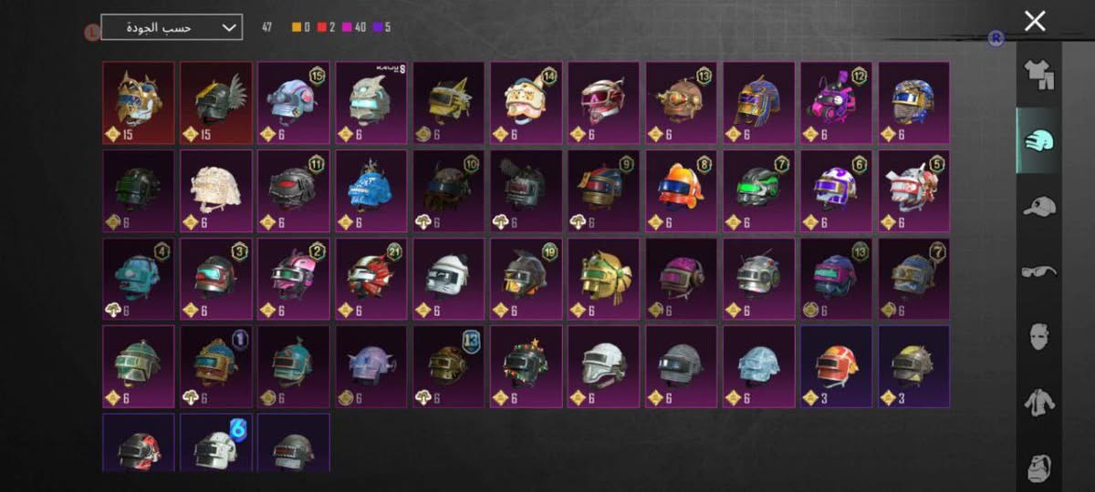Filter by purple quality count 40

[x=356, y=27]
